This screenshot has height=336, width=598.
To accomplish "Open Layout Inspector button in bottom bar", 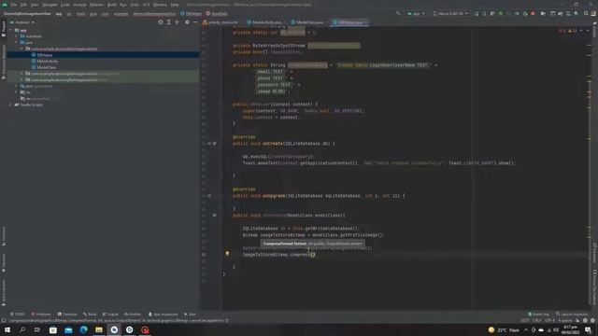I will click(x=572, y=315).
